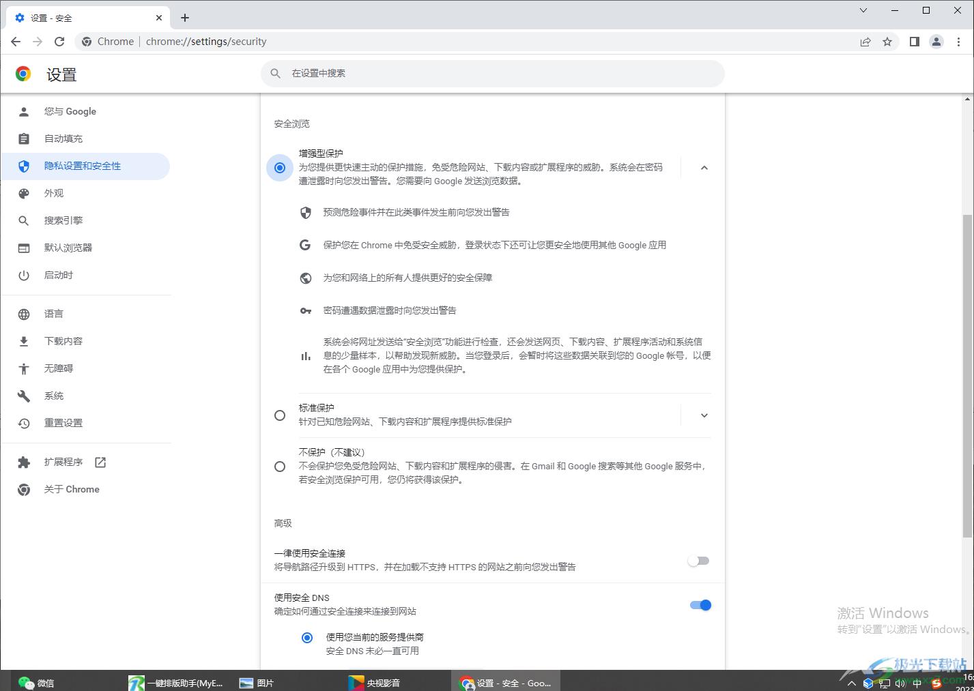The image size is (974, 691).
Task: Collapse 增强型保护 details chevron
Action: click(x=704, y=168)
